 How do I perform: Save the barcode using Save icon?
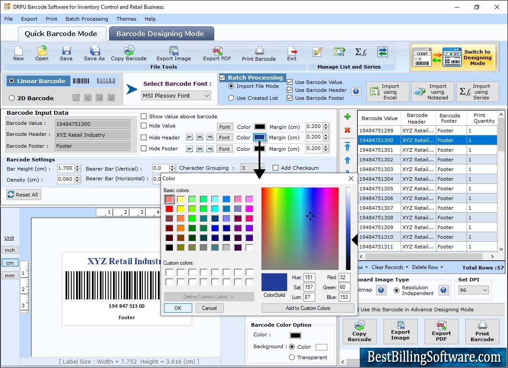click(66, 53)
